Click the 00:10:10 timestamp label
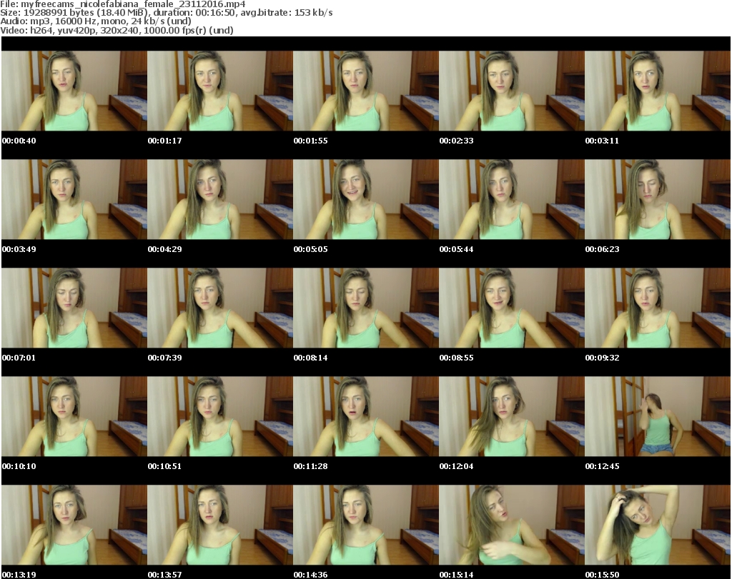The image size is (732, 579). pos(19,466)
